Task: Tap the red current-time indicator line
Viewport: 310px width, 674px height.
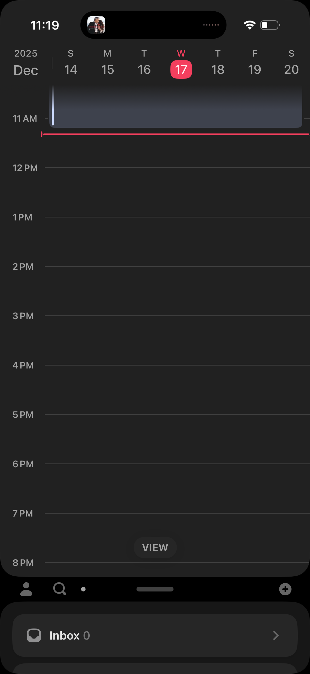Action: click(176, 134)
